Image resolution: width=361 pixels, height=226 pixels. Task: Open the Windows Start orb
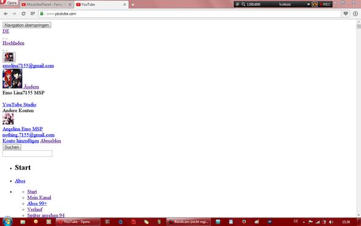pyautogui.click(x=7, y=222)
